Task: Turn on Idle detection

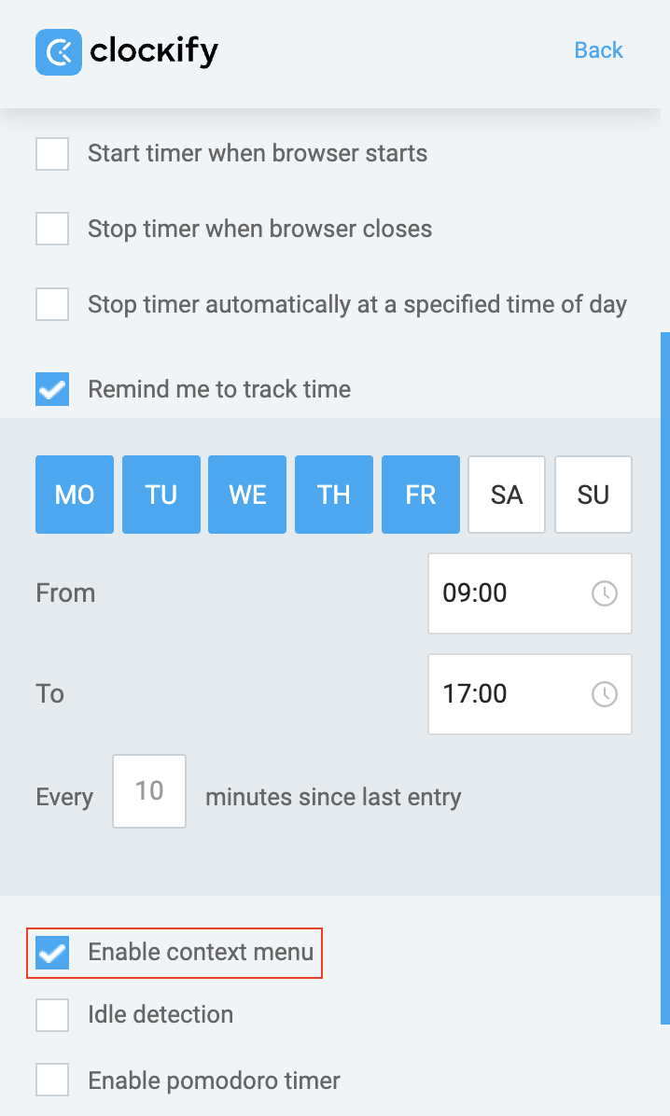Action: tap(52, 1015)
